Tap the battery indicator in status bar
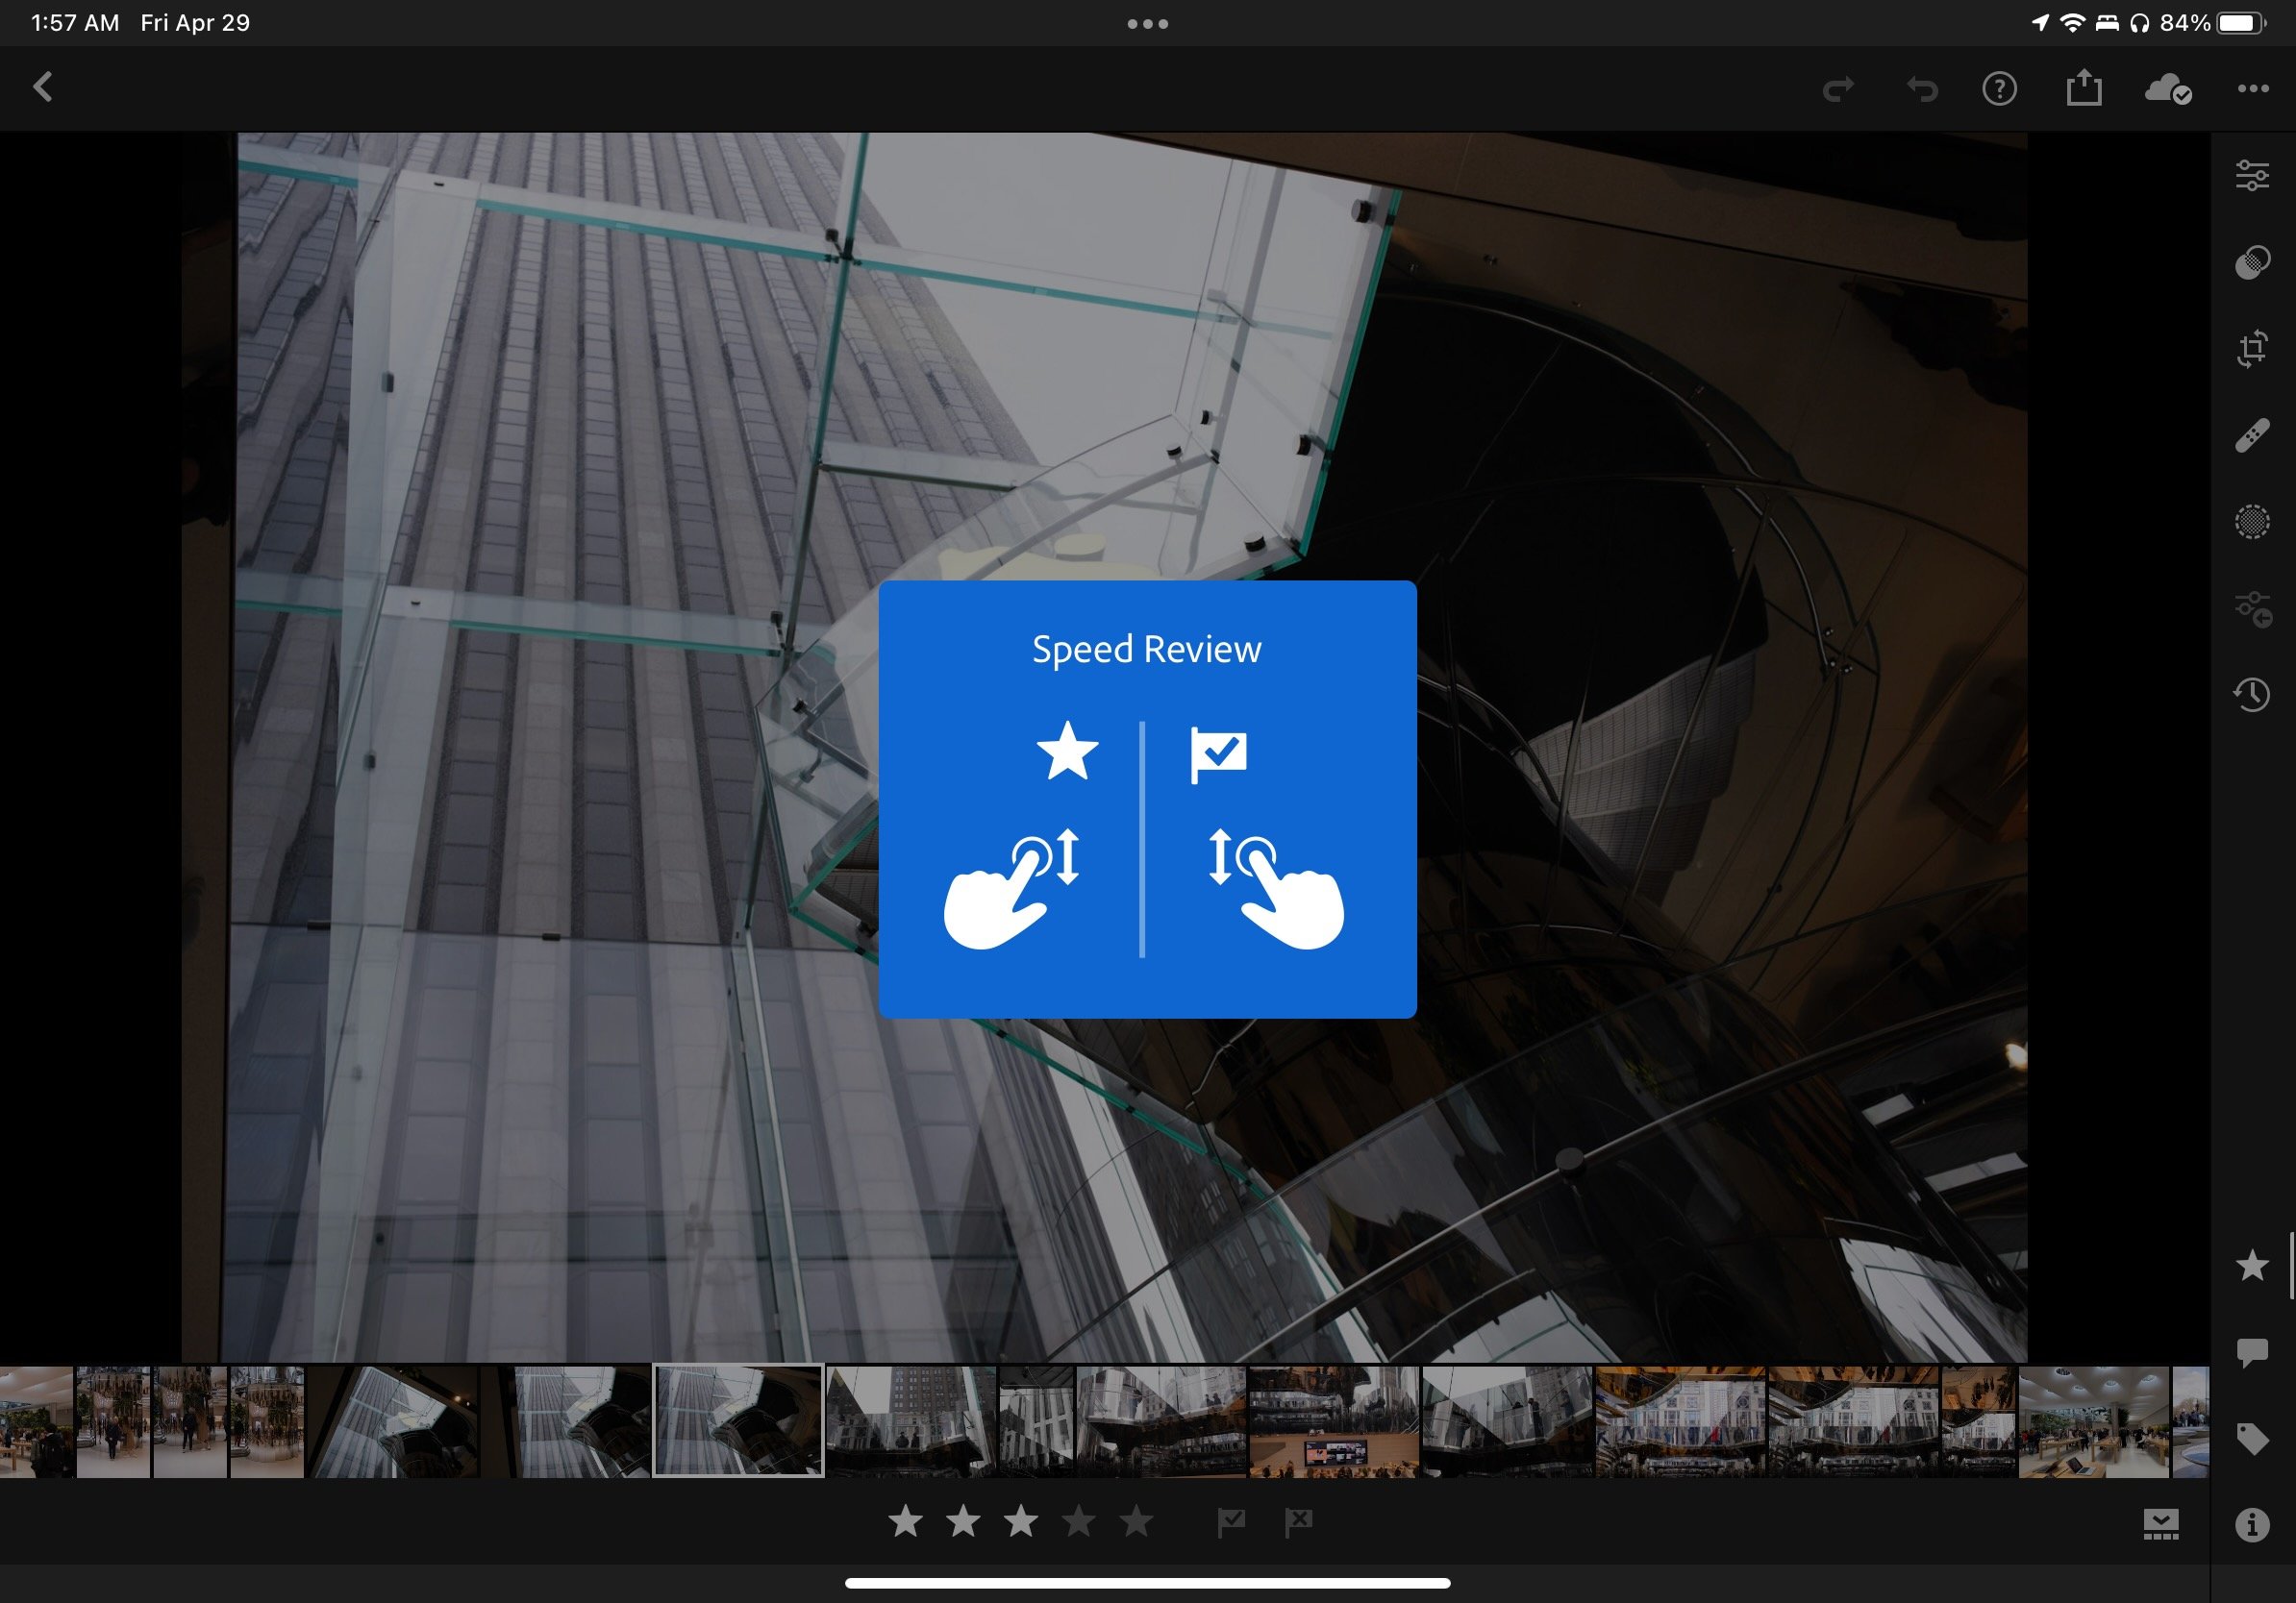 point(2241,23)
